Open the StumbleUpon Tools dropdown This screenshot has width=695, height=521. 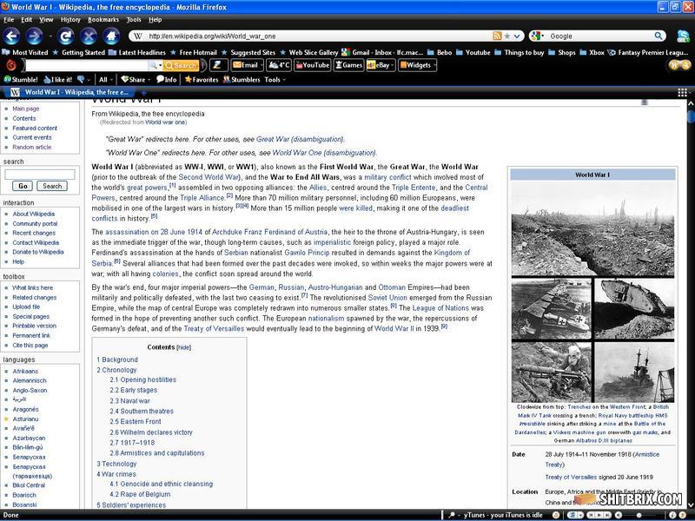tap(275, 80)
